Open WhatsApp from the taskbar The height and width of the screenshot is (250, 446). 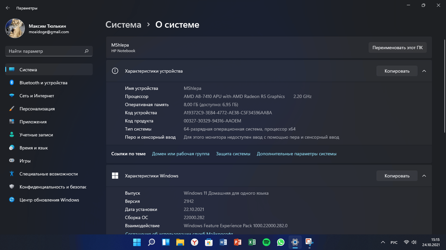(x=281, y=242)
